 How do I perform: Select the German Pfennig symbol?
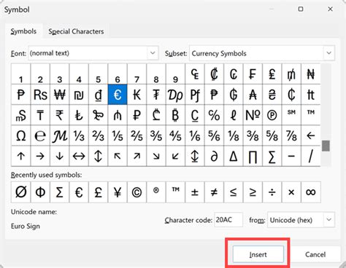(195, 95)
